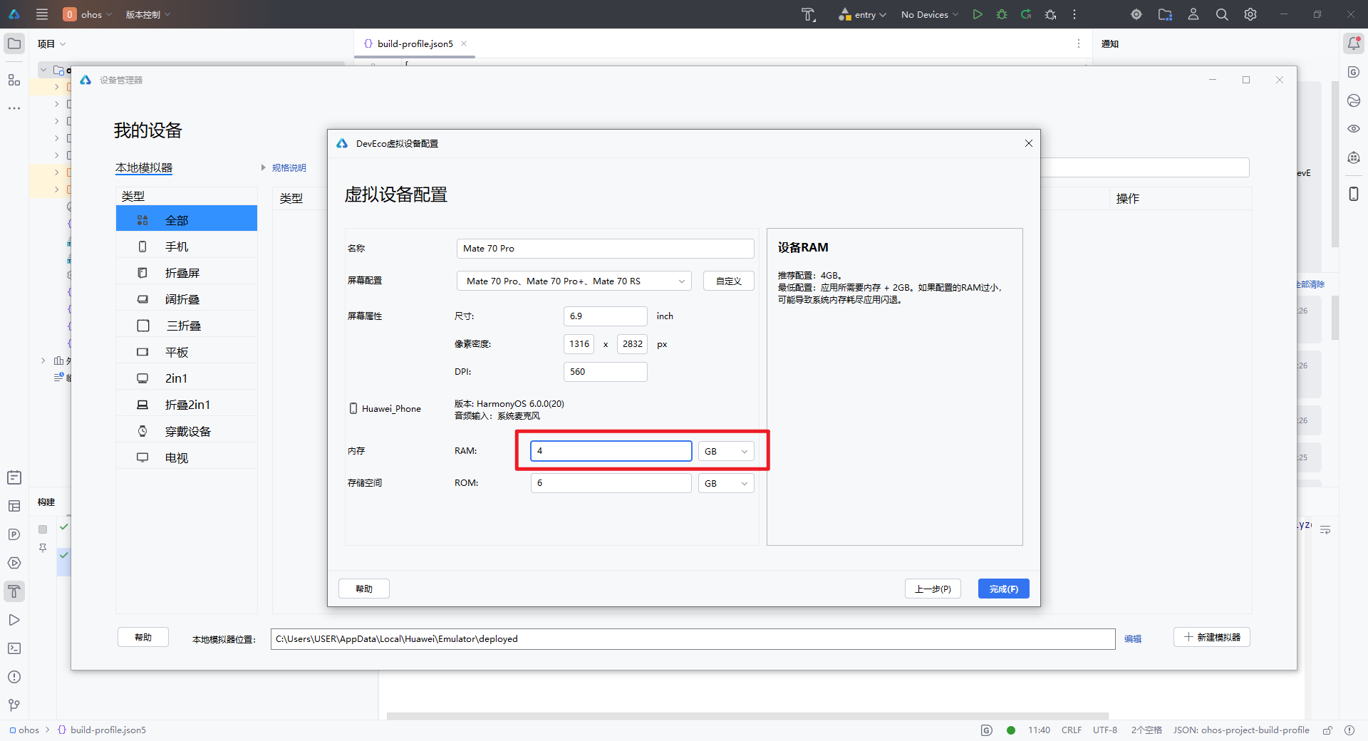1368x741 pixels.
Task: Open IDE settings gear
Action: point(1250,14)
